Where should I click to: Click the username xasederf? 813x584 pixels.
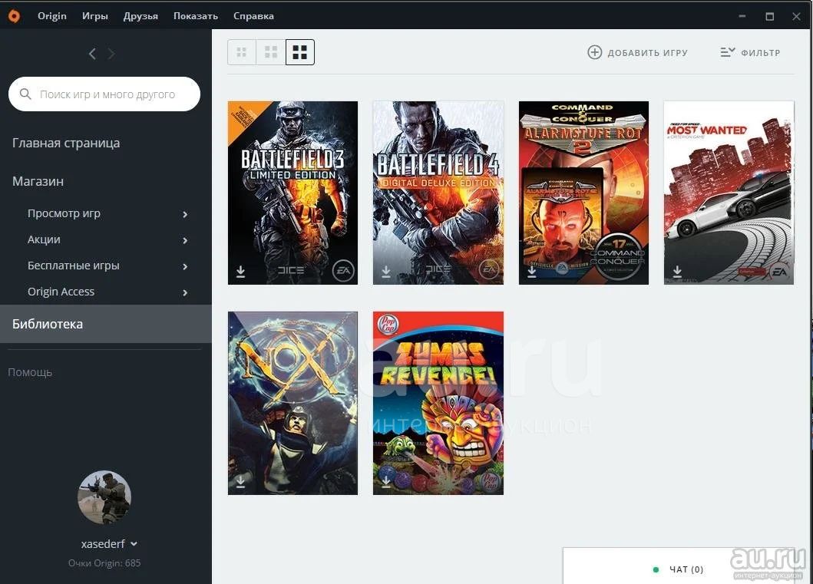tap(103, 544)
